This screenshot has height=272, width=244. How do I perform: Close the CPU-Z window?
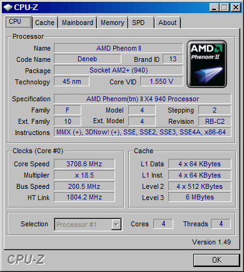click(236, 8)
